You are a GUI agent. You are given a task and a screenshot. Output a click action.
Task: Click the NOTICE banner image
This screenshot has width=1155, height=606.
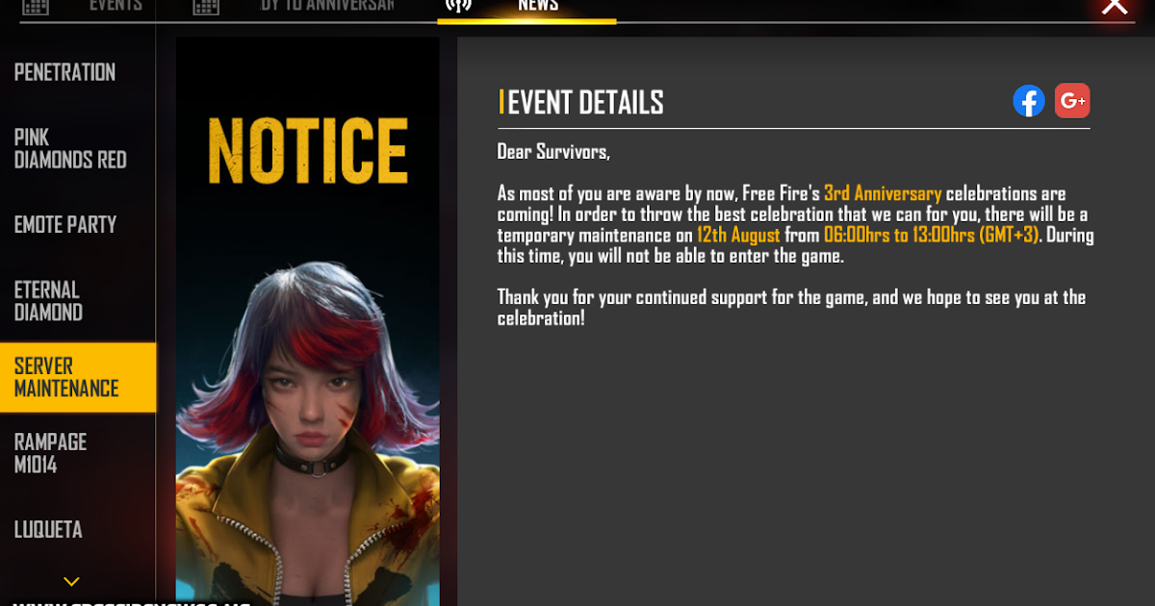pos(308,321)
